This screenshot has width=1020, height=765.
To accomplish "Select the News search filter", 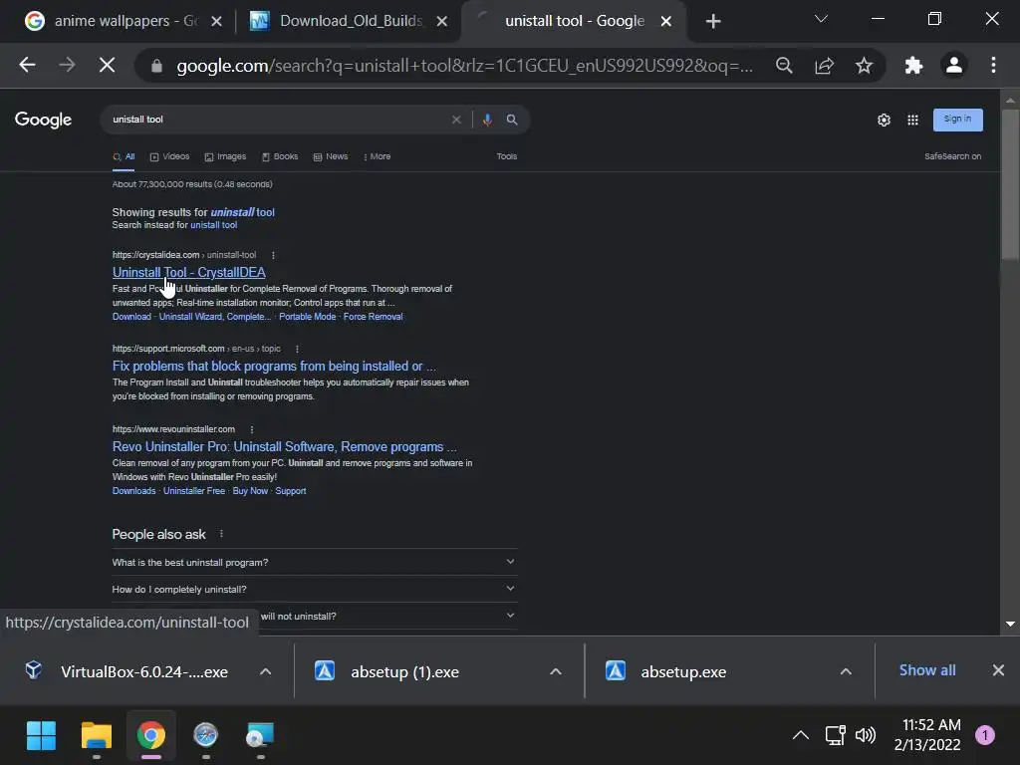I will click(331, 156).
